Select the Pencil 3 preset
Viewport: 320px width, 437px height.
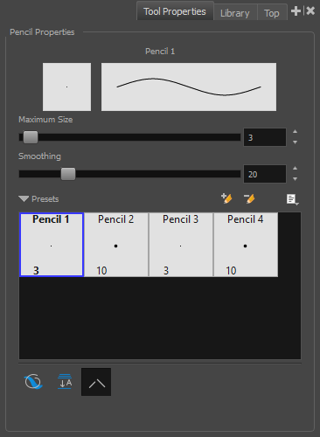click(181, 245)
